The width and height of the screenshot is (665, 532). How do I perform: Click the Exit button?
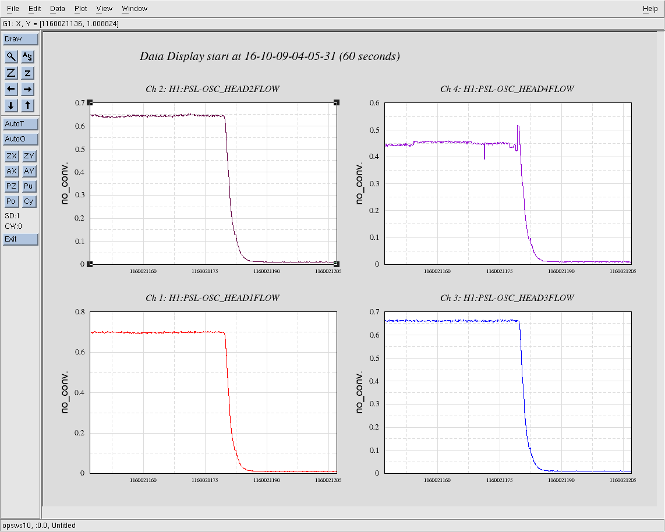[20, 239]
